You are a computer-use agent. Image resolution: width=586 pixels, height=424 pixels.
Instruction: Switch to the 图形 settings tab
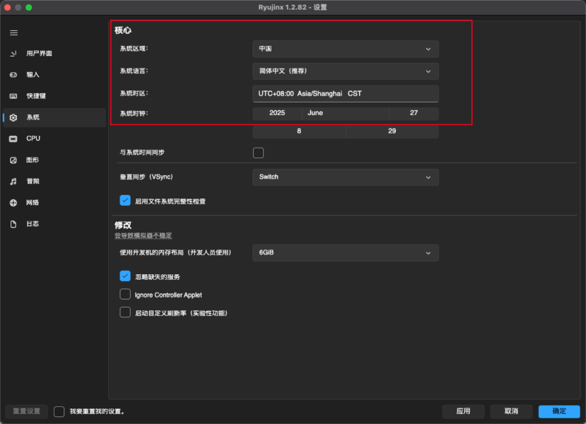click(54, 160)
